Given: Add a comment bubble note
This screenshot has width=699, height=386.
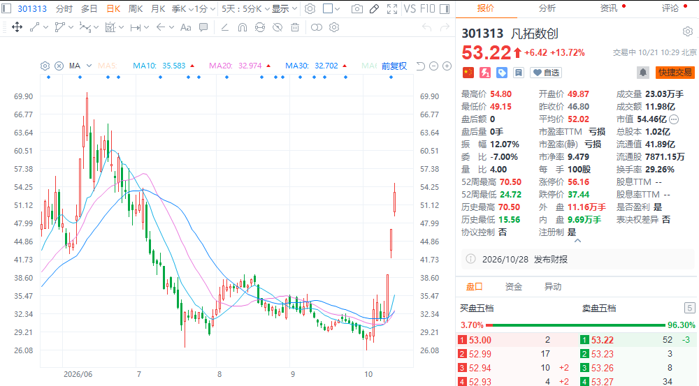Looking at the screenshot, I should [203, 28].
